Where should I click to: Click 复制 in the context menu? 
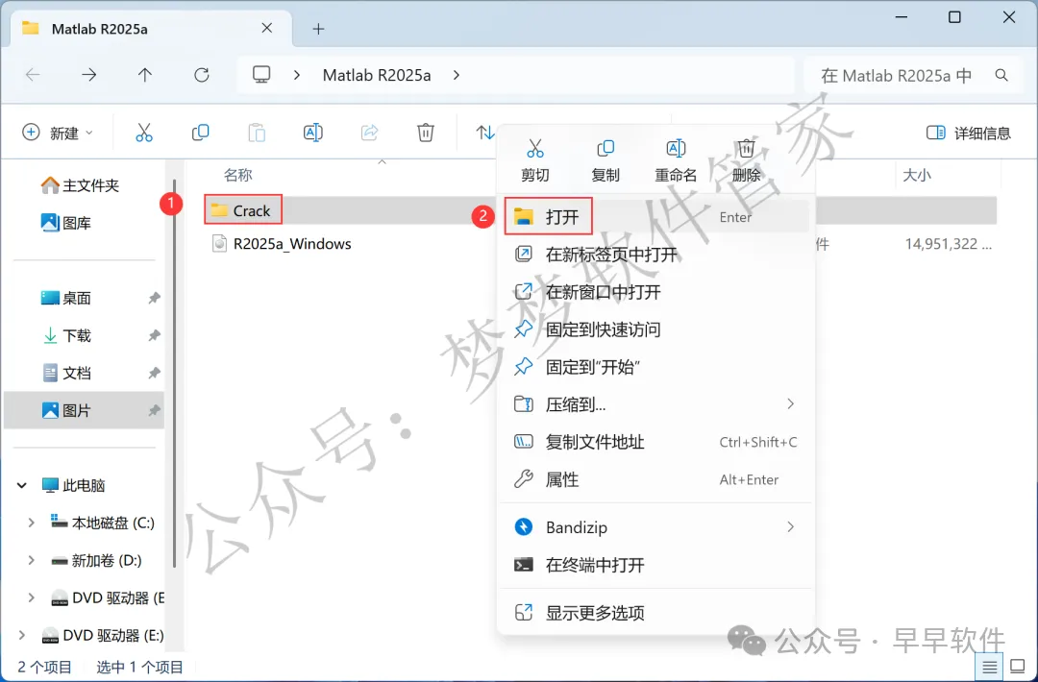pos(605,160)
